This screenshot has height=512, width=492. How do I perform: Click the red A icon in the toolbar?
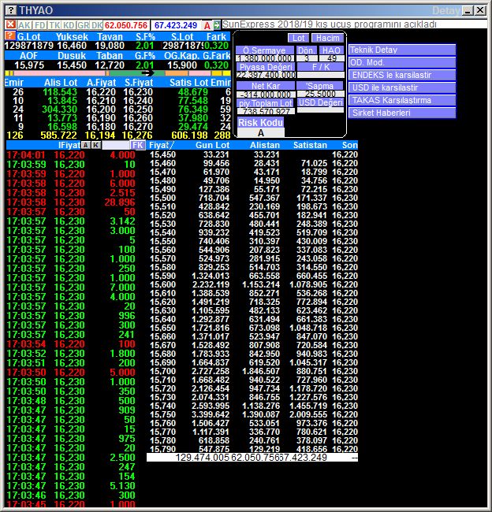pos(207,25)
